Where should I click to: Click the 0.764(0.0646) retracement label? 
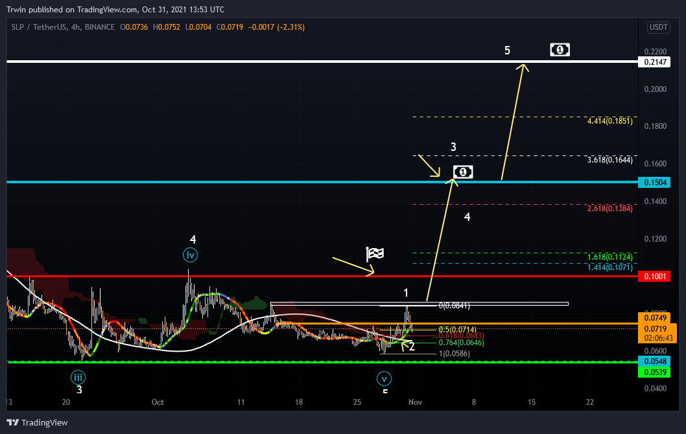pyautogui.click(x=461, y=343)
